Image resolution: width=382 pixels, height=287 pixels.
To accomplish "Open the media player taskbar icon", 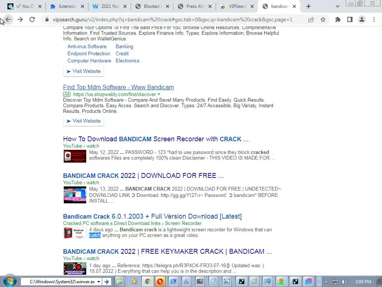I will pyautogui.click(x=134, y=282).
